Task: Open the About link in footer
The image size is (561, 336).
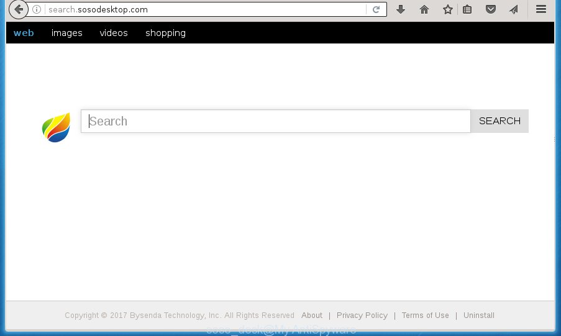Action: pos(312,316)
